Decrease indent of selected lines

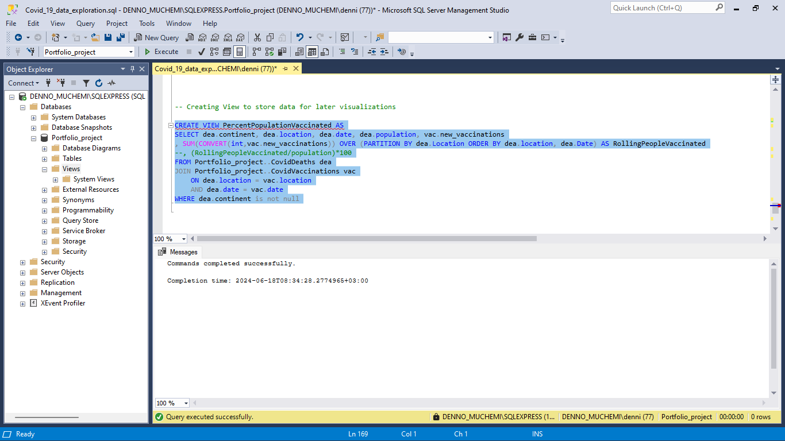pos(372,52)
